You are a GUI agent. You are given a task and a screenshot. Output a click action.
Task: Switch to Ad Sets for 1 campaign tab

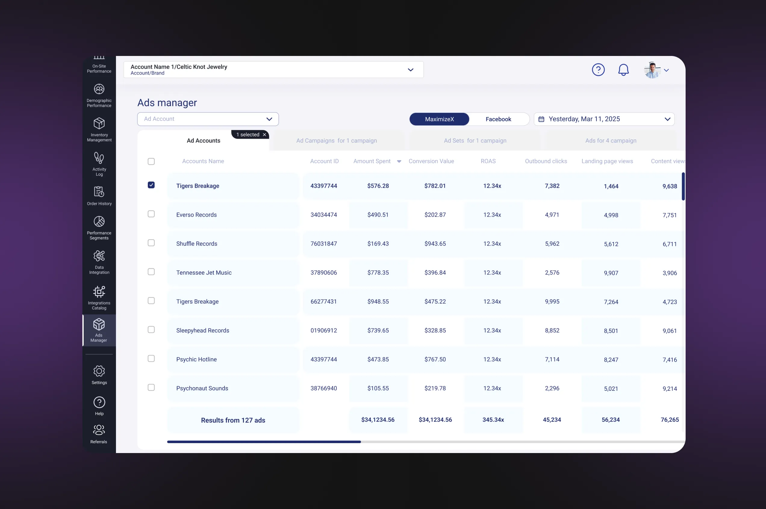pyautogui.click(x=475, y=140)
